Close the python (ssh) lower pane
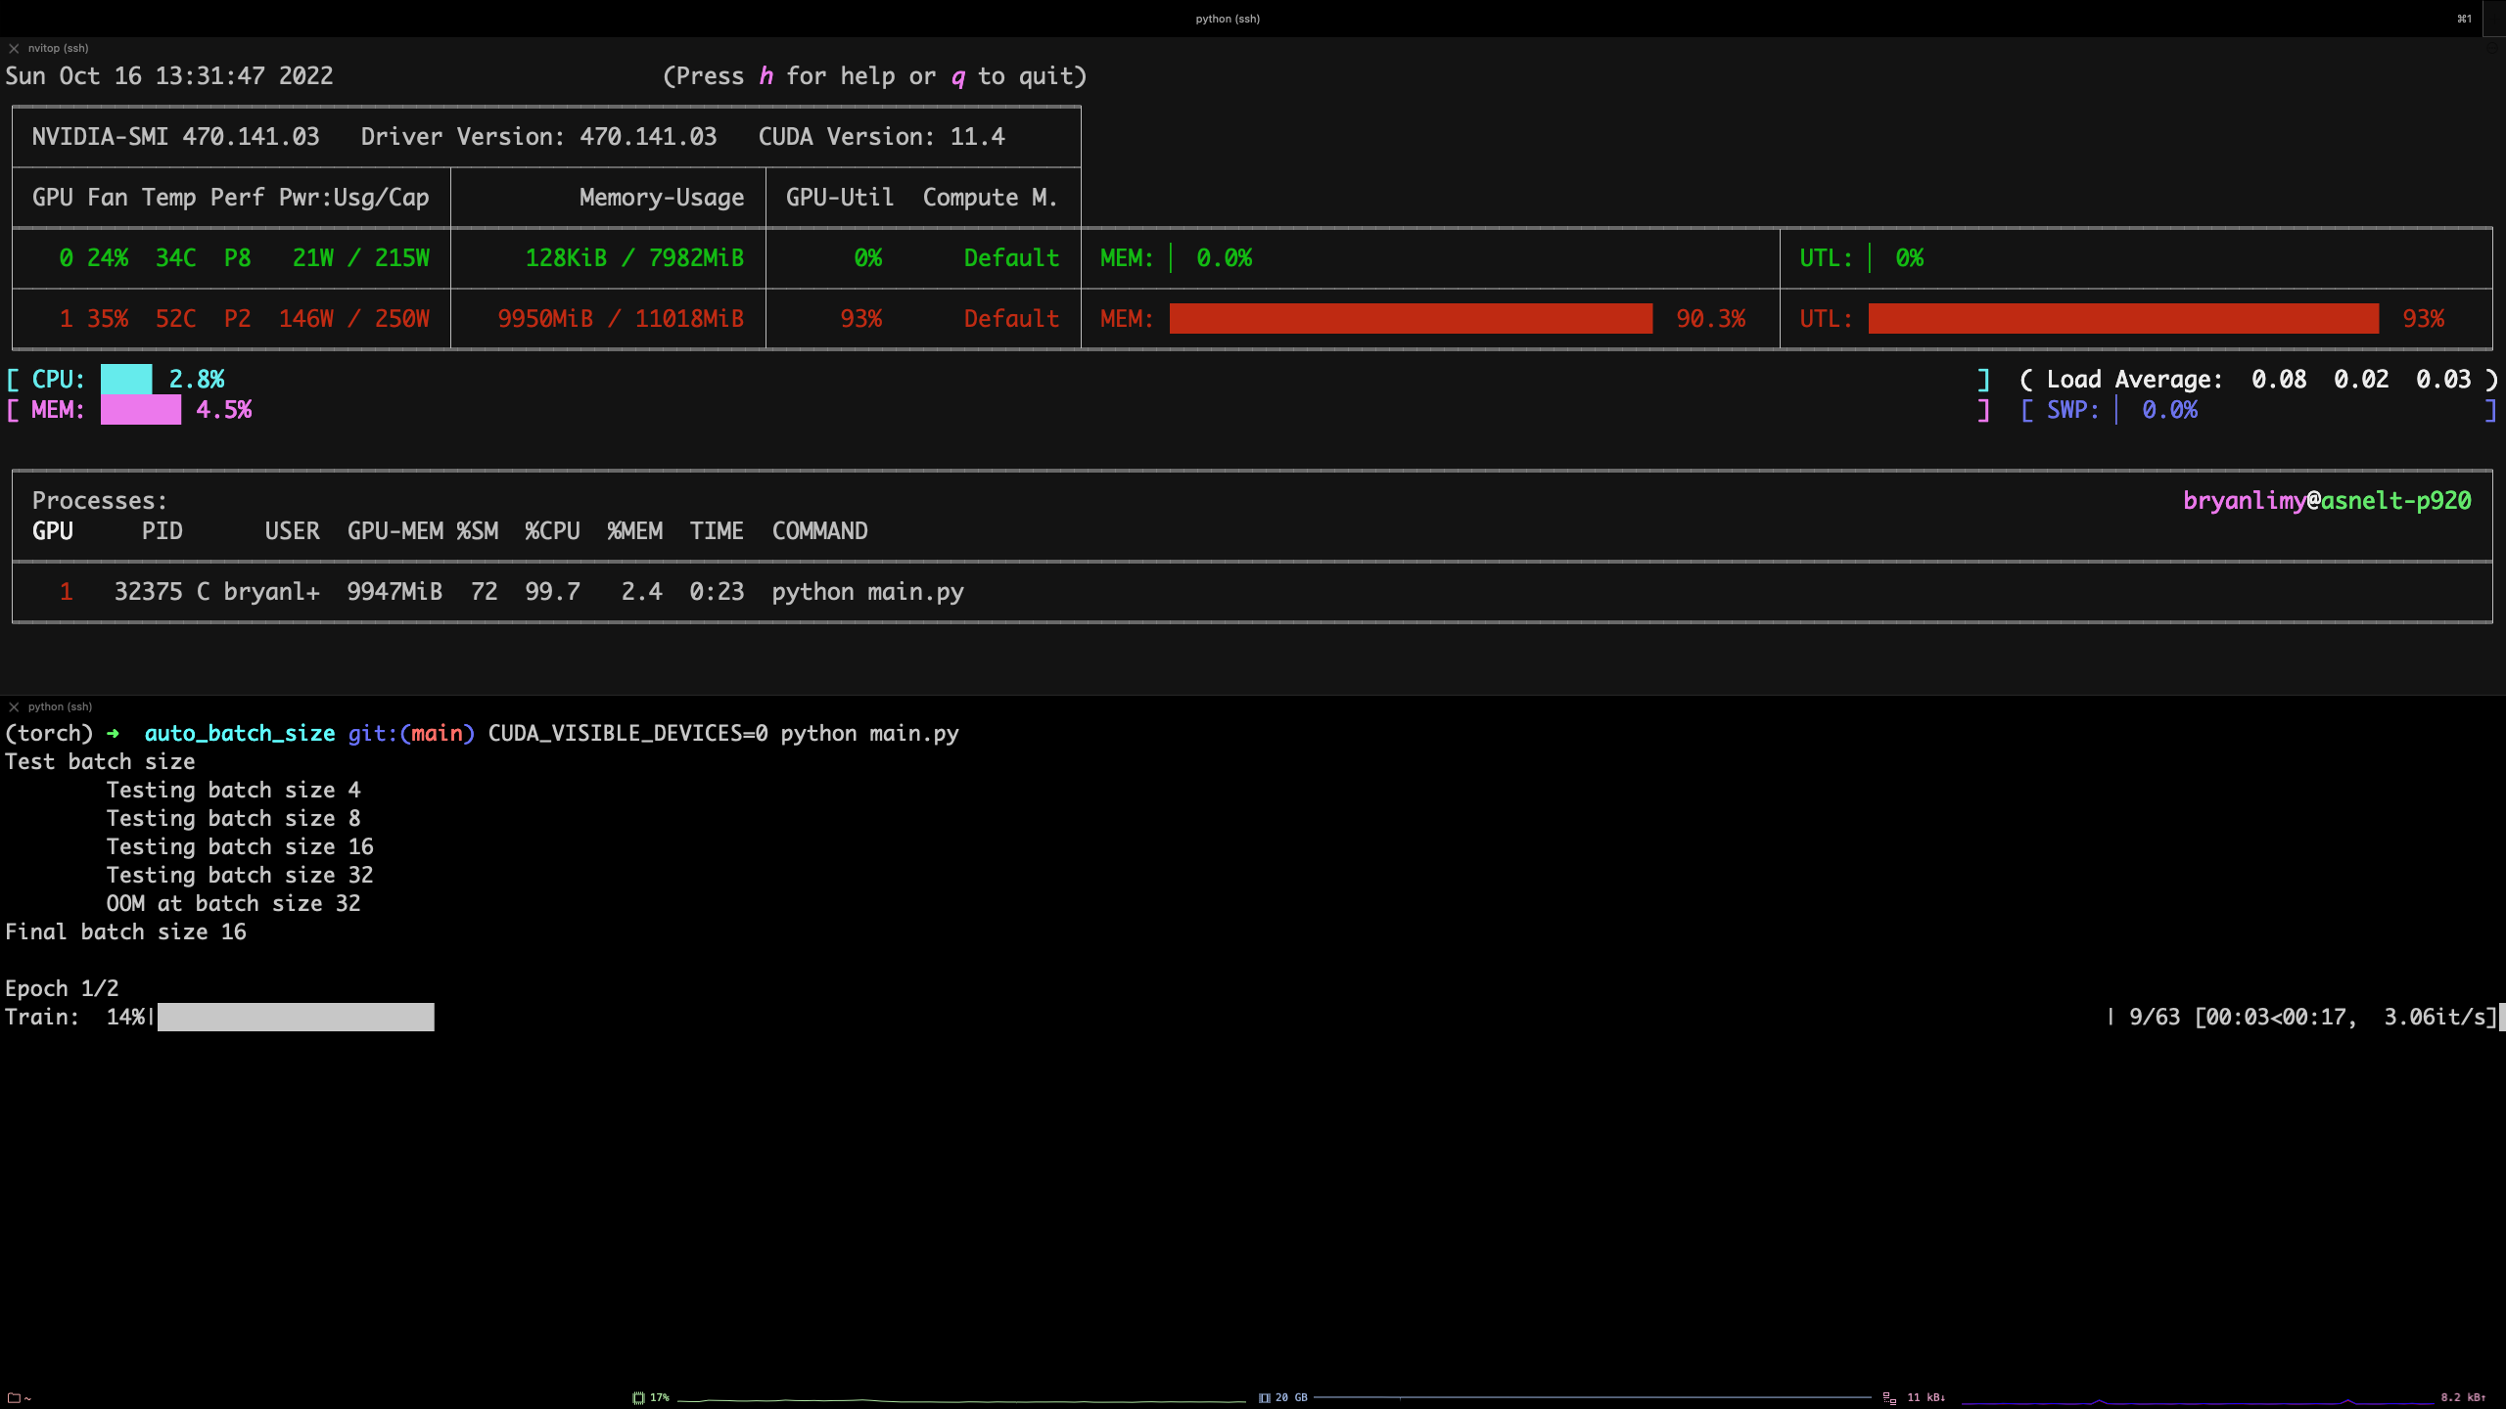Image resolution: width=2506 pixels, height=1409 pixels. click(14, 706)
